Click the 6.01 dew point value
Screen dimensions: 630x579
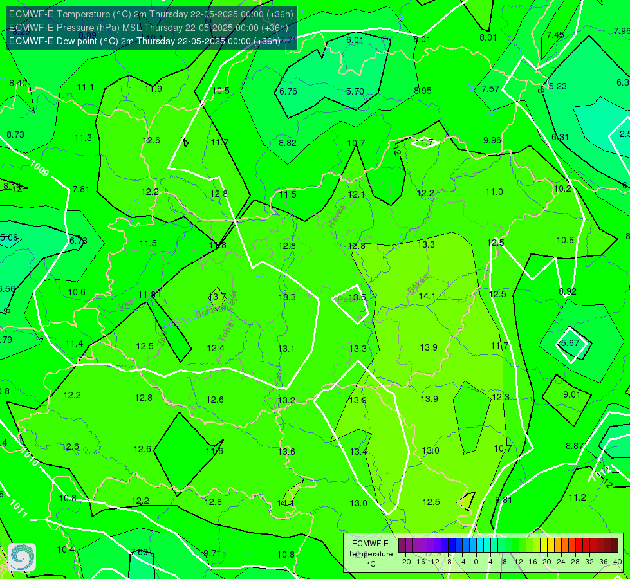tap(355, 40)
